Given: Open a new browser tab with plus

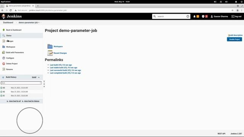Looking at the screenshot, I should click(x=38, y=6).
